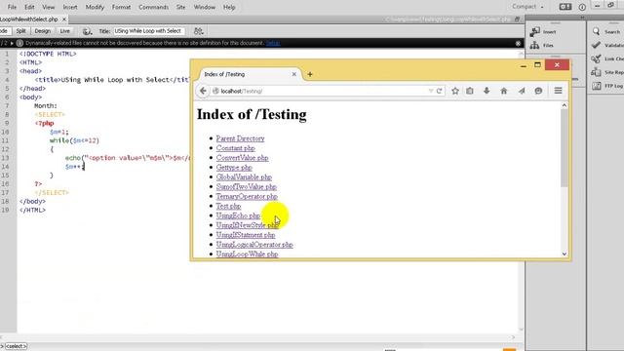The height and width of the screenshot is (351, 624).
Task: Open the File menu in Dreamweaver
Action: tap(12, 7)
